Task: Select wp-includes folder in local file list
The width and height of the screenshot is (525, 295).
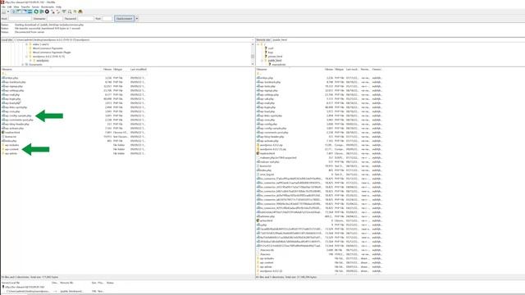Action: click(x=11, y=145)
